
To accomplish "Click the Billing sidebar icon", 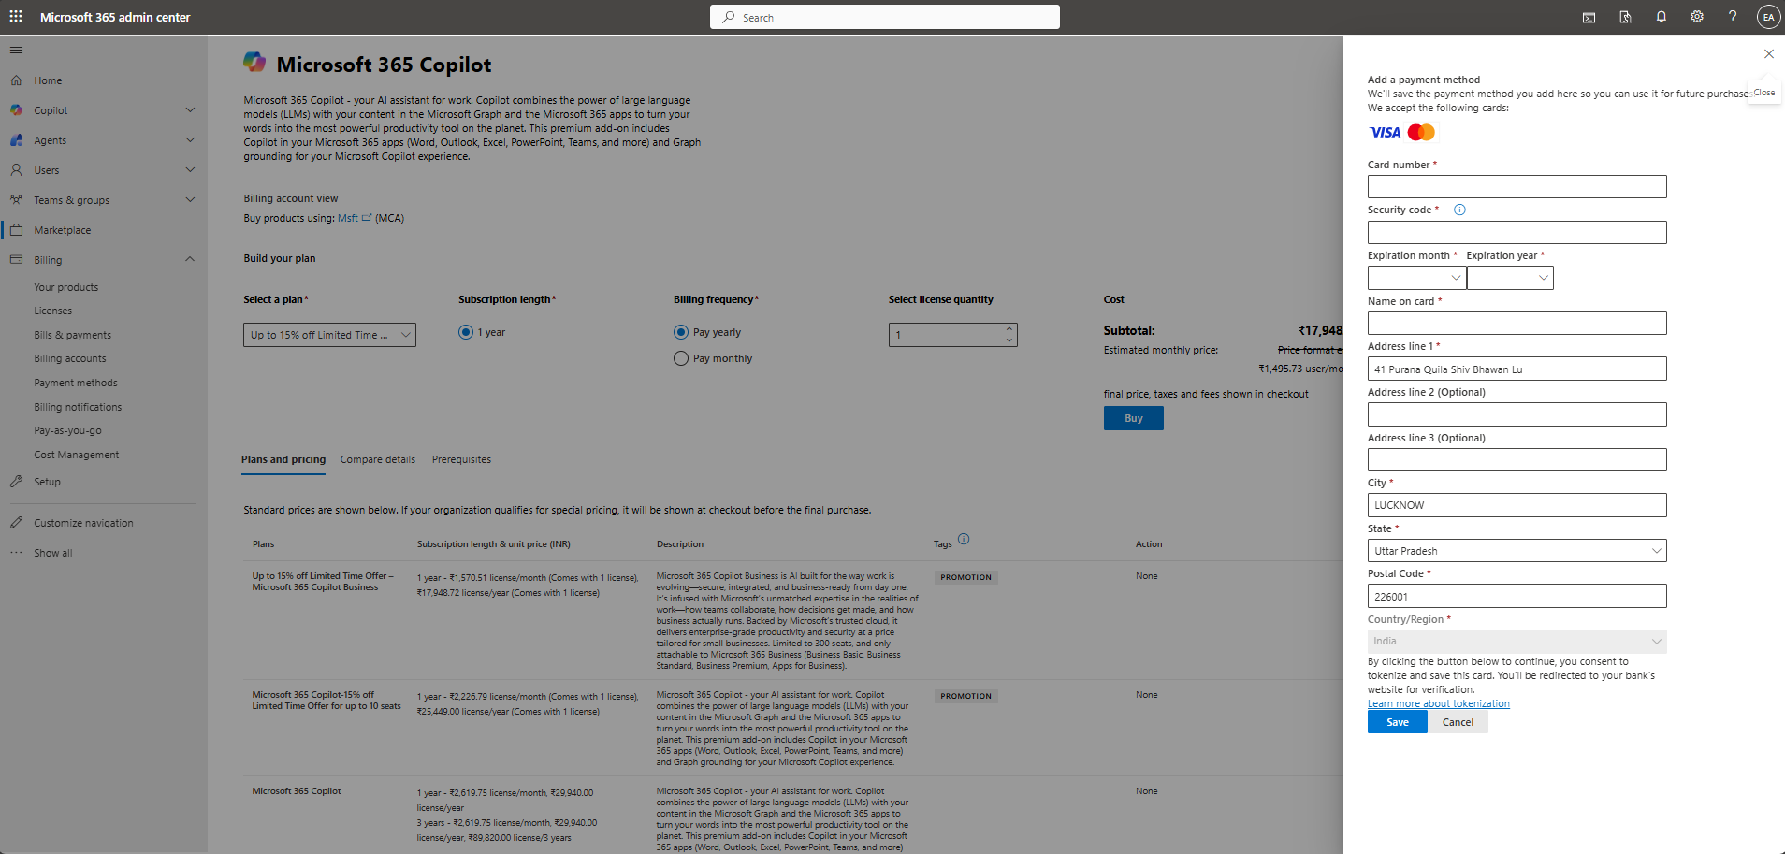I will [x=16, y=260].
